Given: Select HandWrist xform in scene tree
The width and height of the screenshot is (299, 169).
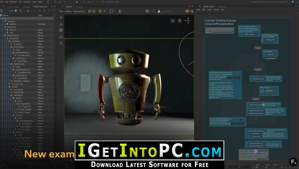Looking at the screenshot, I should 18,95.
